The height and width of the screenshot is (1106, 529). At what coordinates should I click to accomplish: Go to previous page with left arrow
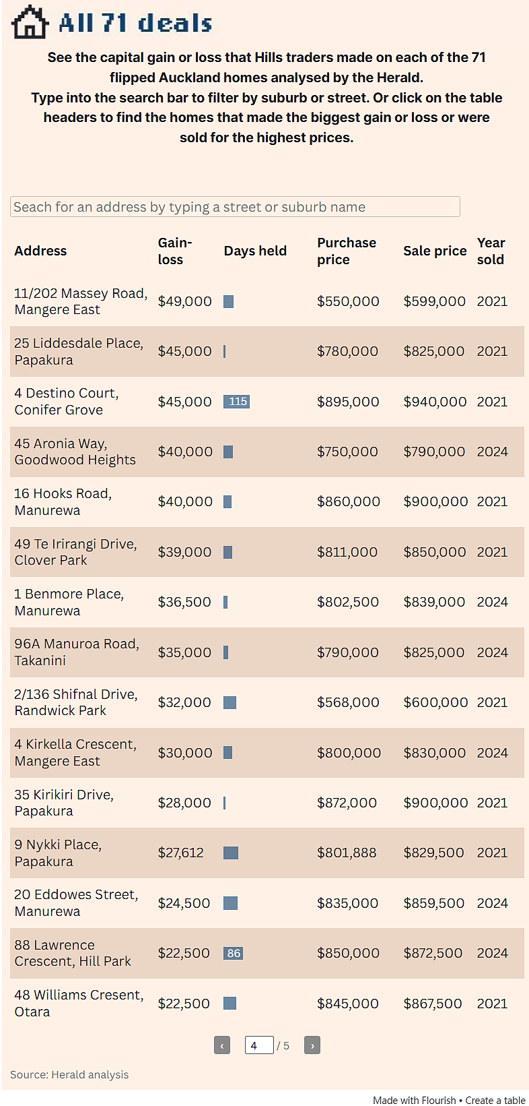(222, 1045)
